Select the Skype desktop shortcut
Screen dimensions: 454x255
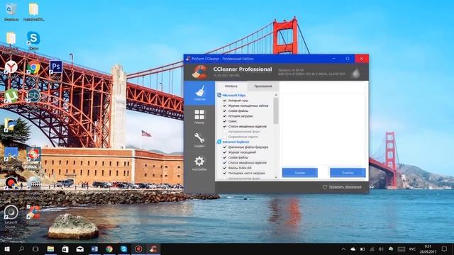[x=33, y=40]
